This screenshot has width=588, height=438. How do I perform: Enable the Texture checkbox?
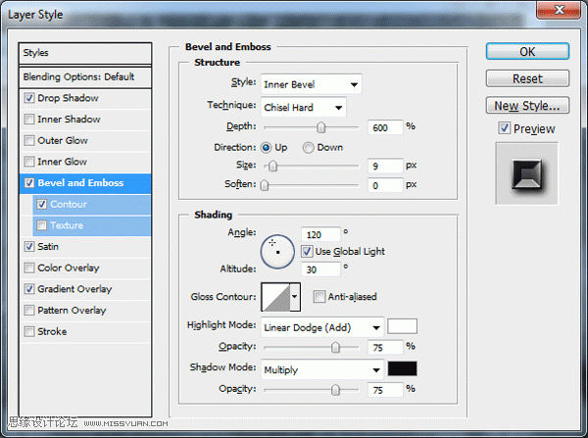pos(41,225)
